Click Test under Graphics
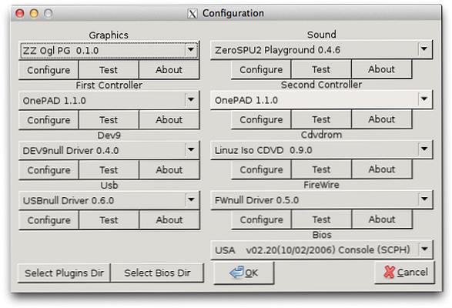The height and width of the screenshot is (308, 452). point(109,70)
